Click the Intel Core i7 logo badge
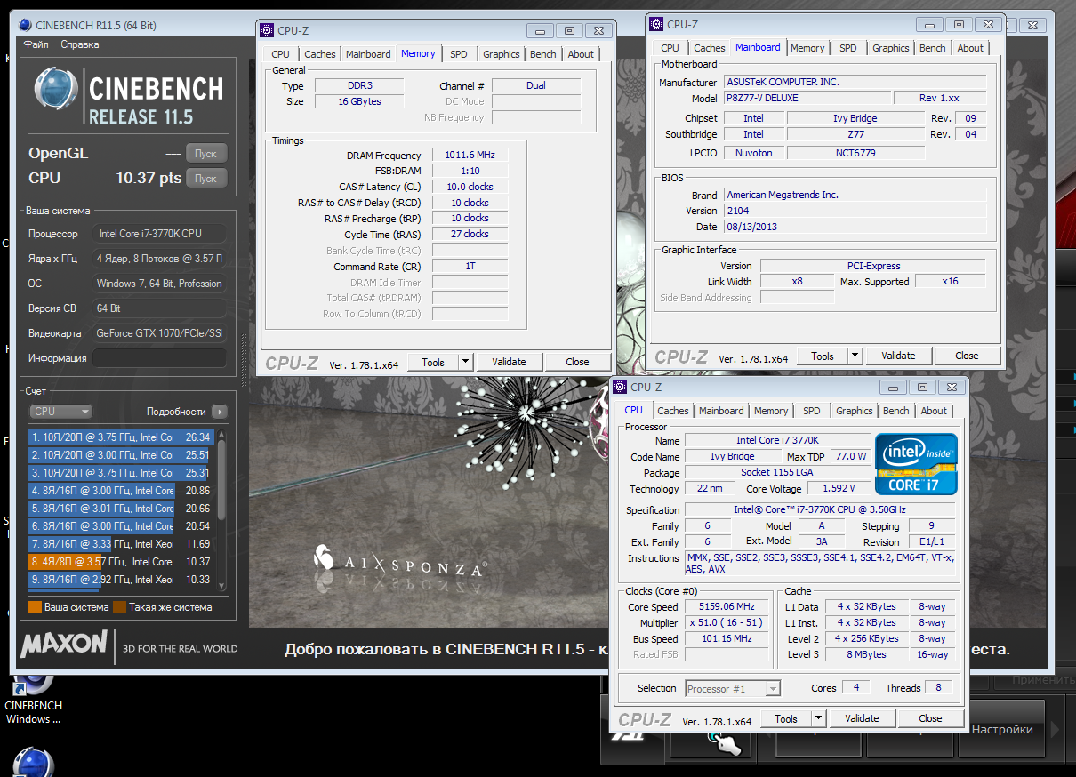1076x777 pixels. (x=916, y=464)
